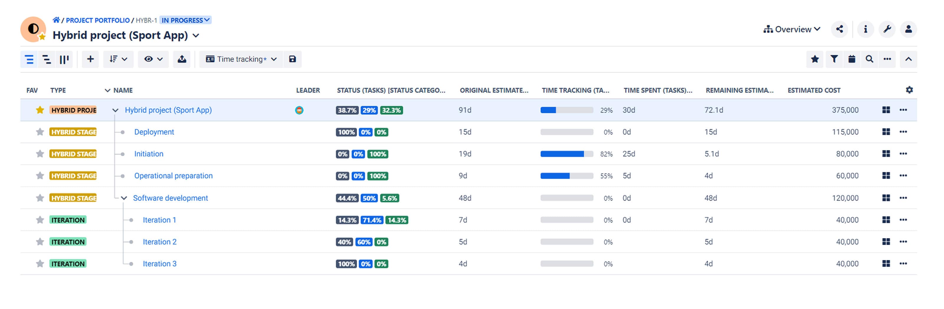Click the Initiation 82% time tracking bar

[566, 154]
